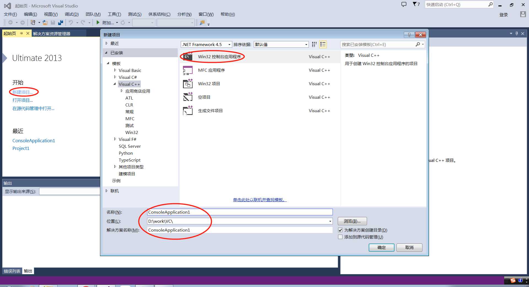Click the Open File folder toolbar icon

(45, 23)
